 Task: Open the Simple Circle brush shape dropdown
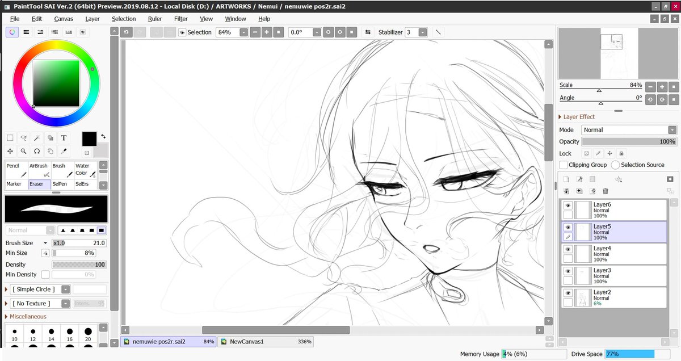click(66, 289)
